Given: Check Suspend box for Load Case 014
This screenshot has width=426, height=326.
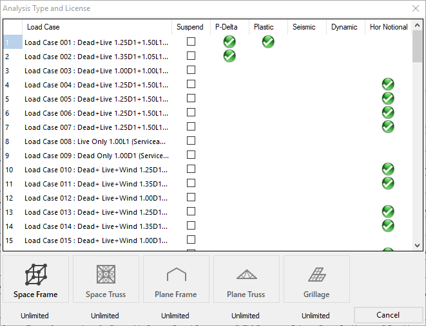Looking at the screenshot, I should (191, 226).
